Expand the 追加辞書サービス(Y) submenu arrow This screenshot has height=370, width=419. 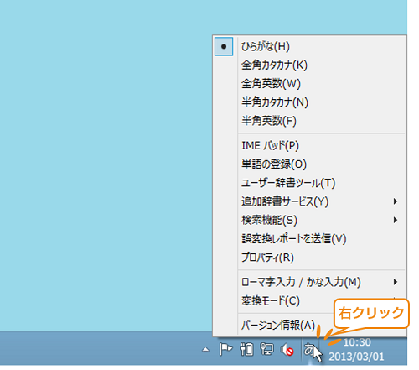coord(396,201)
